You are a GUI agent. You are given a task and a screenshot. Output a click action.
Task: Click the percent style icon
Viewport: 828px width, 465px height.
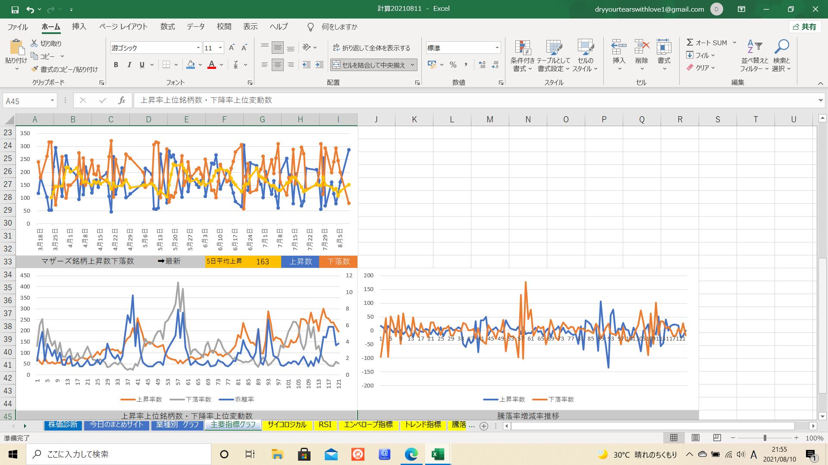coord(453,65)
